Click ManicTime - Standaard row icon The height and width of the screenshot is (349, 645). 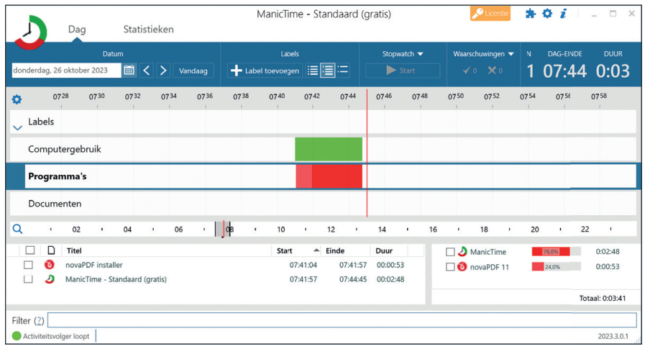(50, 279)
